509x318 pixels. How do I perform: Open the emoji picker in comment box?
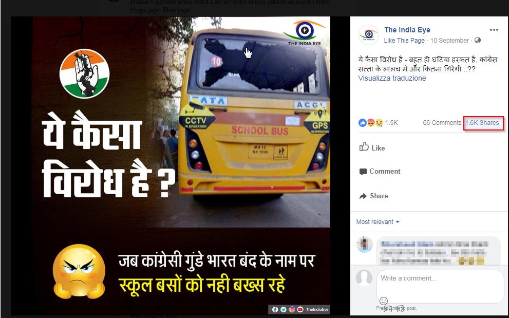click(x=384, y=301)
